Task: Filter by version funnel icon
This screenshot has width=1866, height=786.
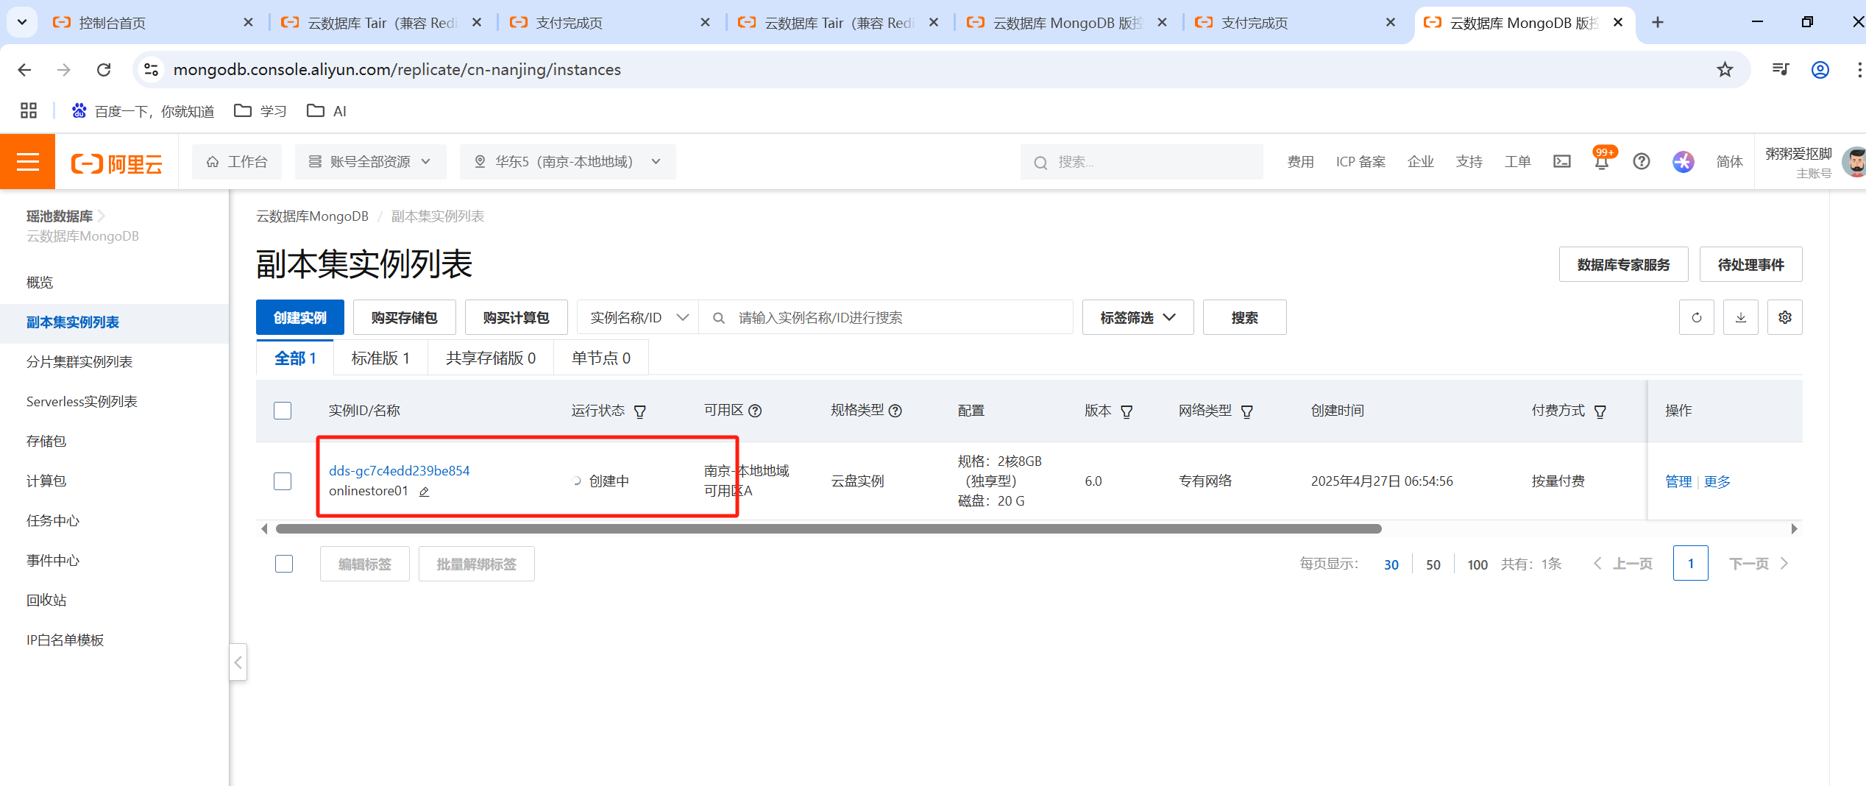Action: 1127,411
